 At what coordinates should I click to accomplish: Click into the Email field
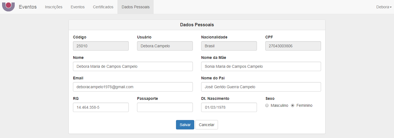coord(133,87)
